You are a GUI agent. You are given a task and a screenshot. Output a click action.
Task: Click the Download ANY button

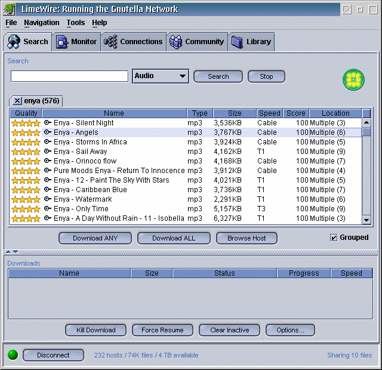pos(95,238)
